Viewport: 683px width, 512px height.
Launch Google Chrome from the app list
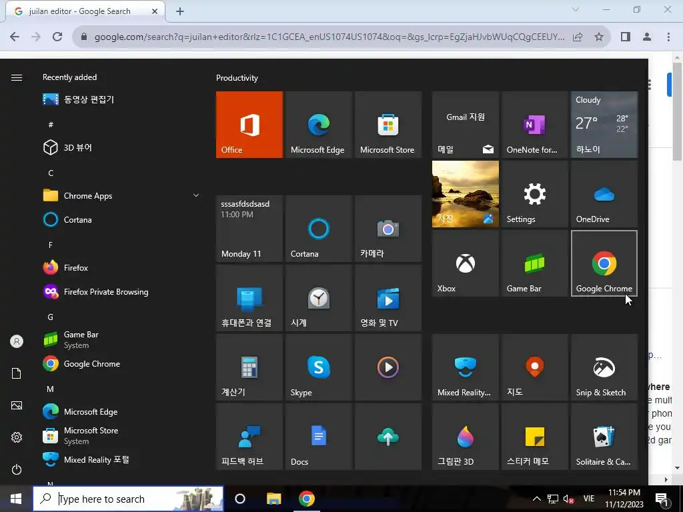tap(122, 364)
